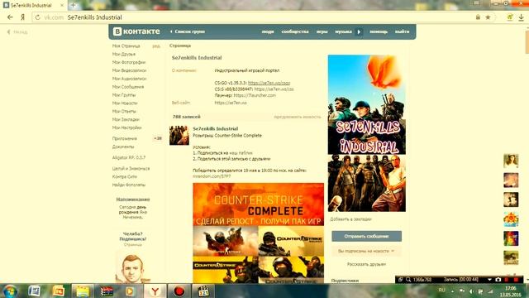Open the post author's avatar thumbnail

[x=179, y=136]
